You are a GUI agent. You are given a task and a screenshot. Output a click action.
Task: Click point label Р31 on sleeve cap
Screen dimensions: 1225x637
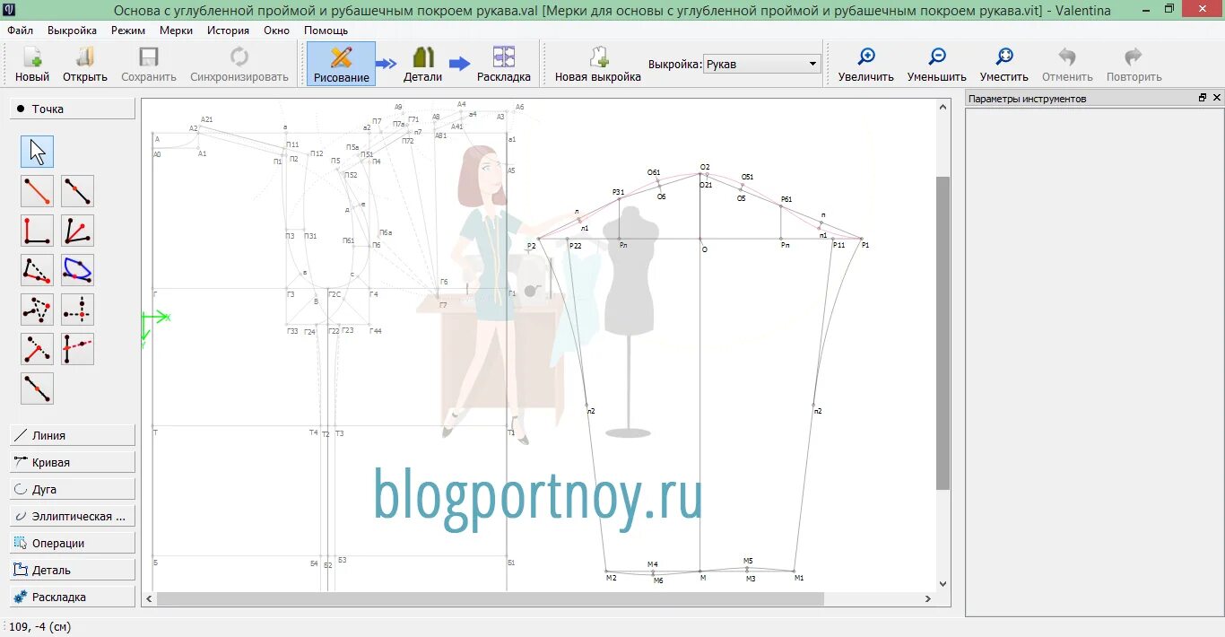point(618,192)
